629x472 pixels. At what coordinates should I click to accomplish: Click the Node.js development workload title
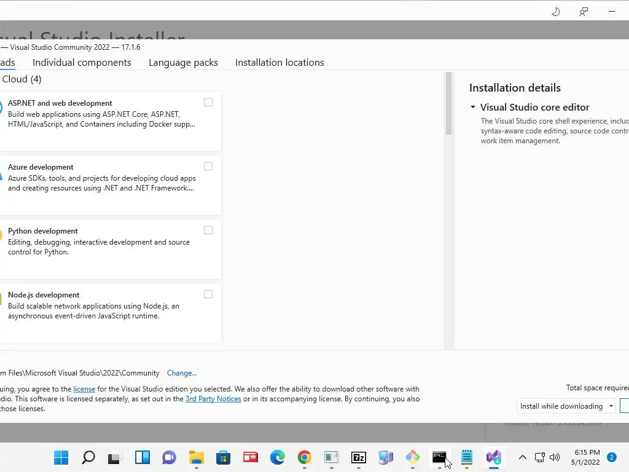[x=44, y=294]
